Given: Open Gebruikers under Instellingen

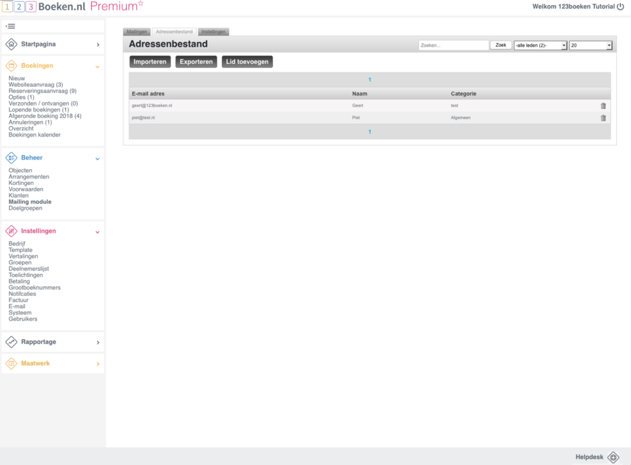Looking at the screenshot, I should 23,319.
